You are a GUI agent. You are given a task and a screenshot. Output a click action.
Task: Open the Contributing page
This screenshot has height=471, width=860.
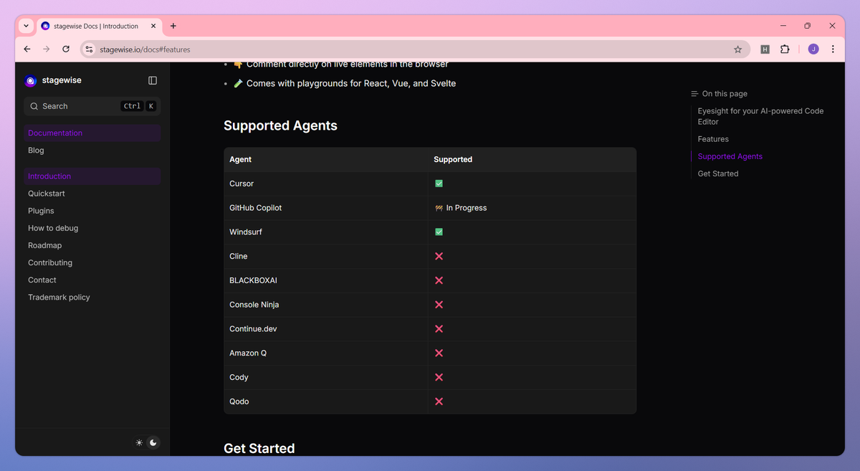click(x=92, y=262)
